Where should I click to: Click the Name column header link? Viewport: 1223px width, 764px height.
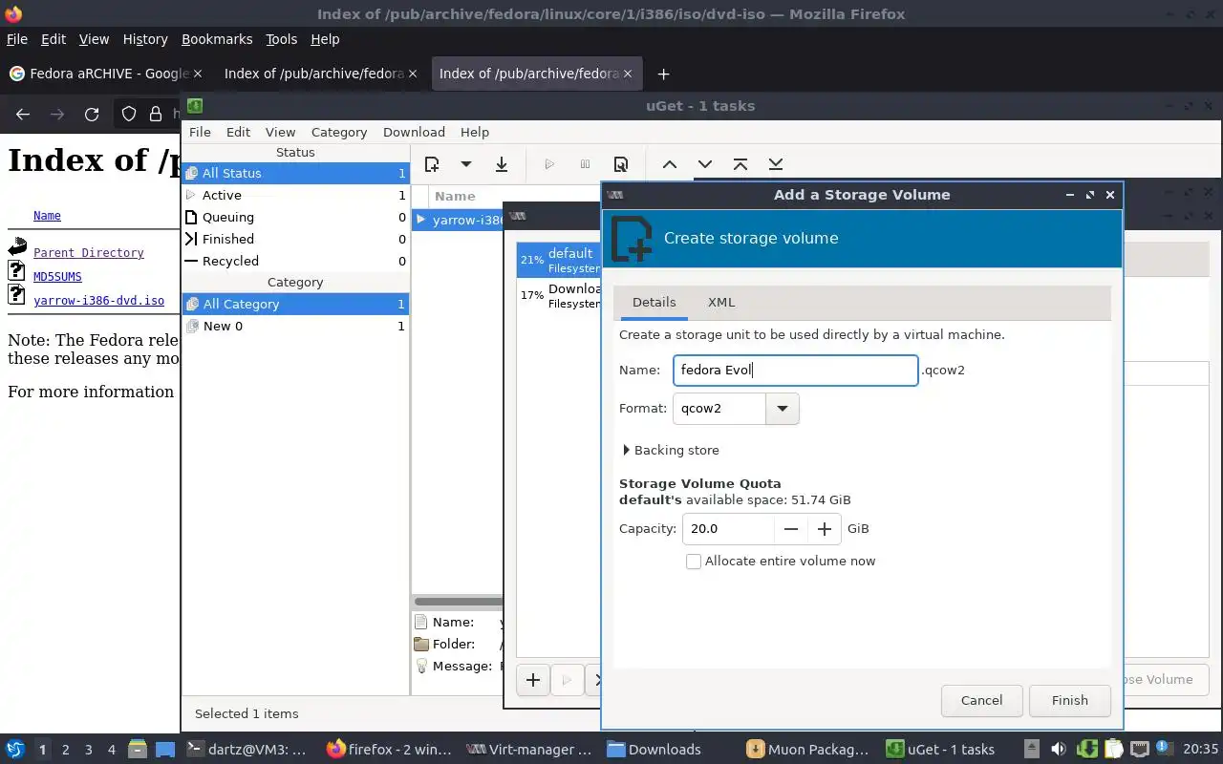(x=47, y=216)
